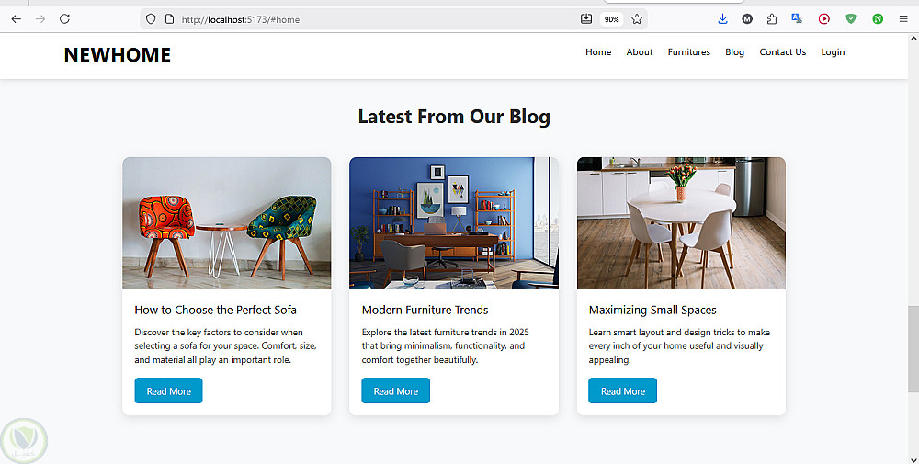Open the Firefox hamburger application menu

tap(903, 18)
